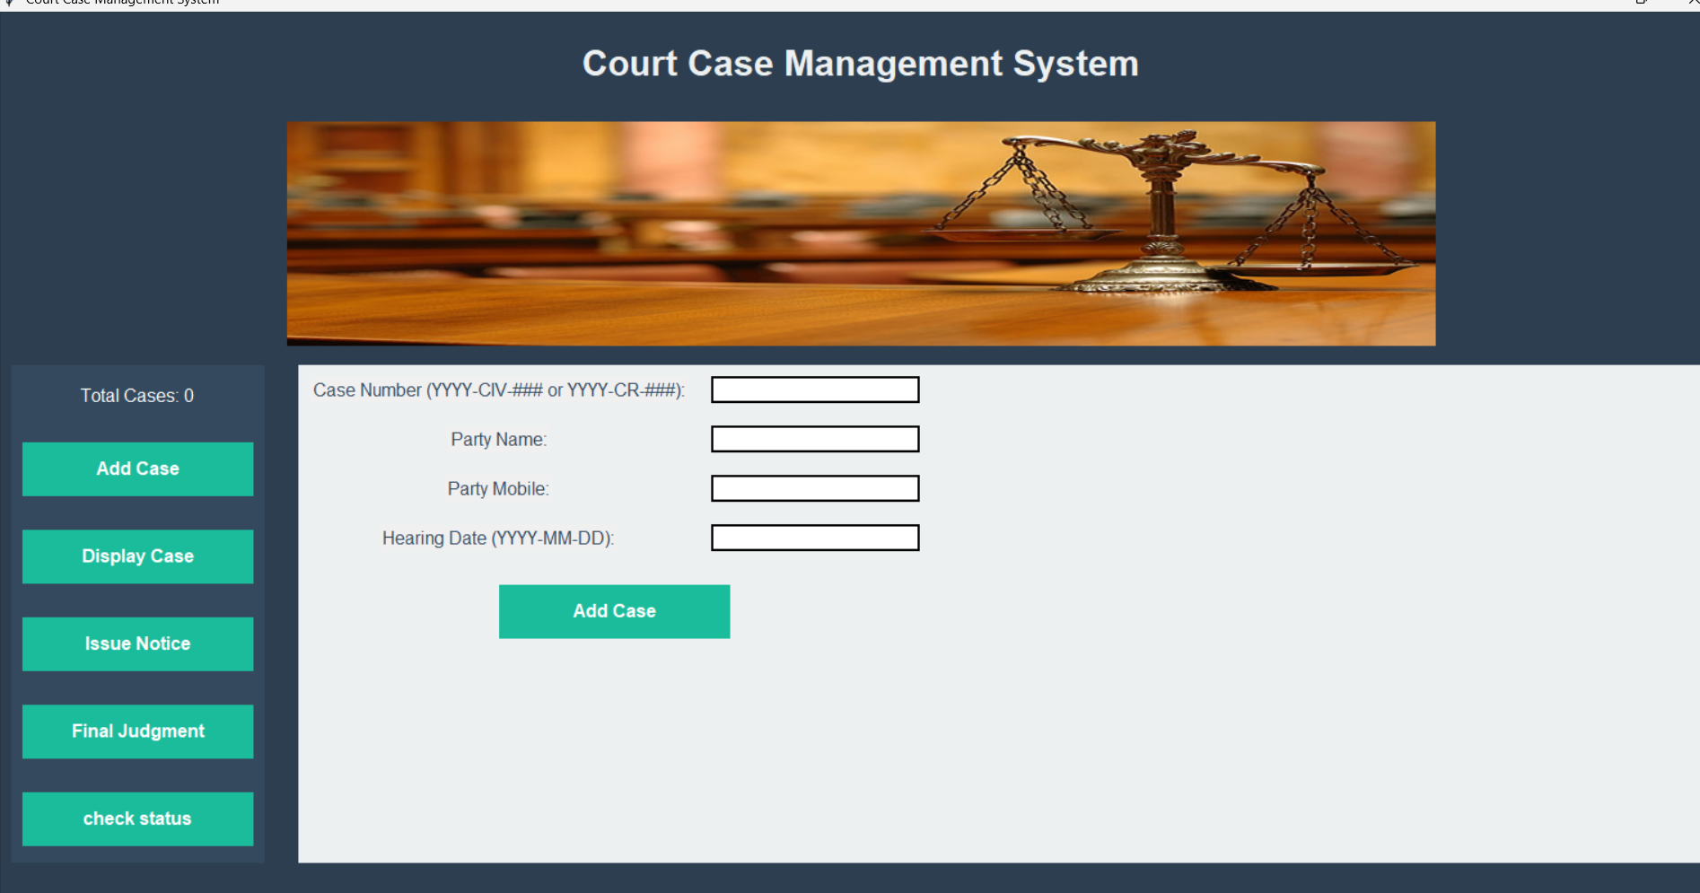1700x893 pixels.
Task: Open the check status panel
Action: (137, 818)
